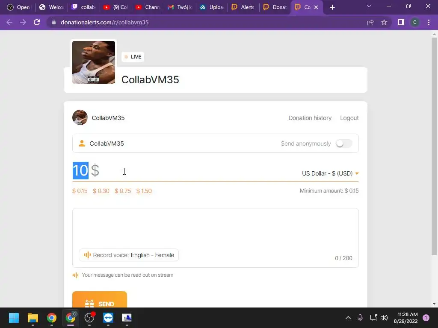Open the Chrome three-dot menu
Viewport: 438px width, 328px height.
click(429, 22)
